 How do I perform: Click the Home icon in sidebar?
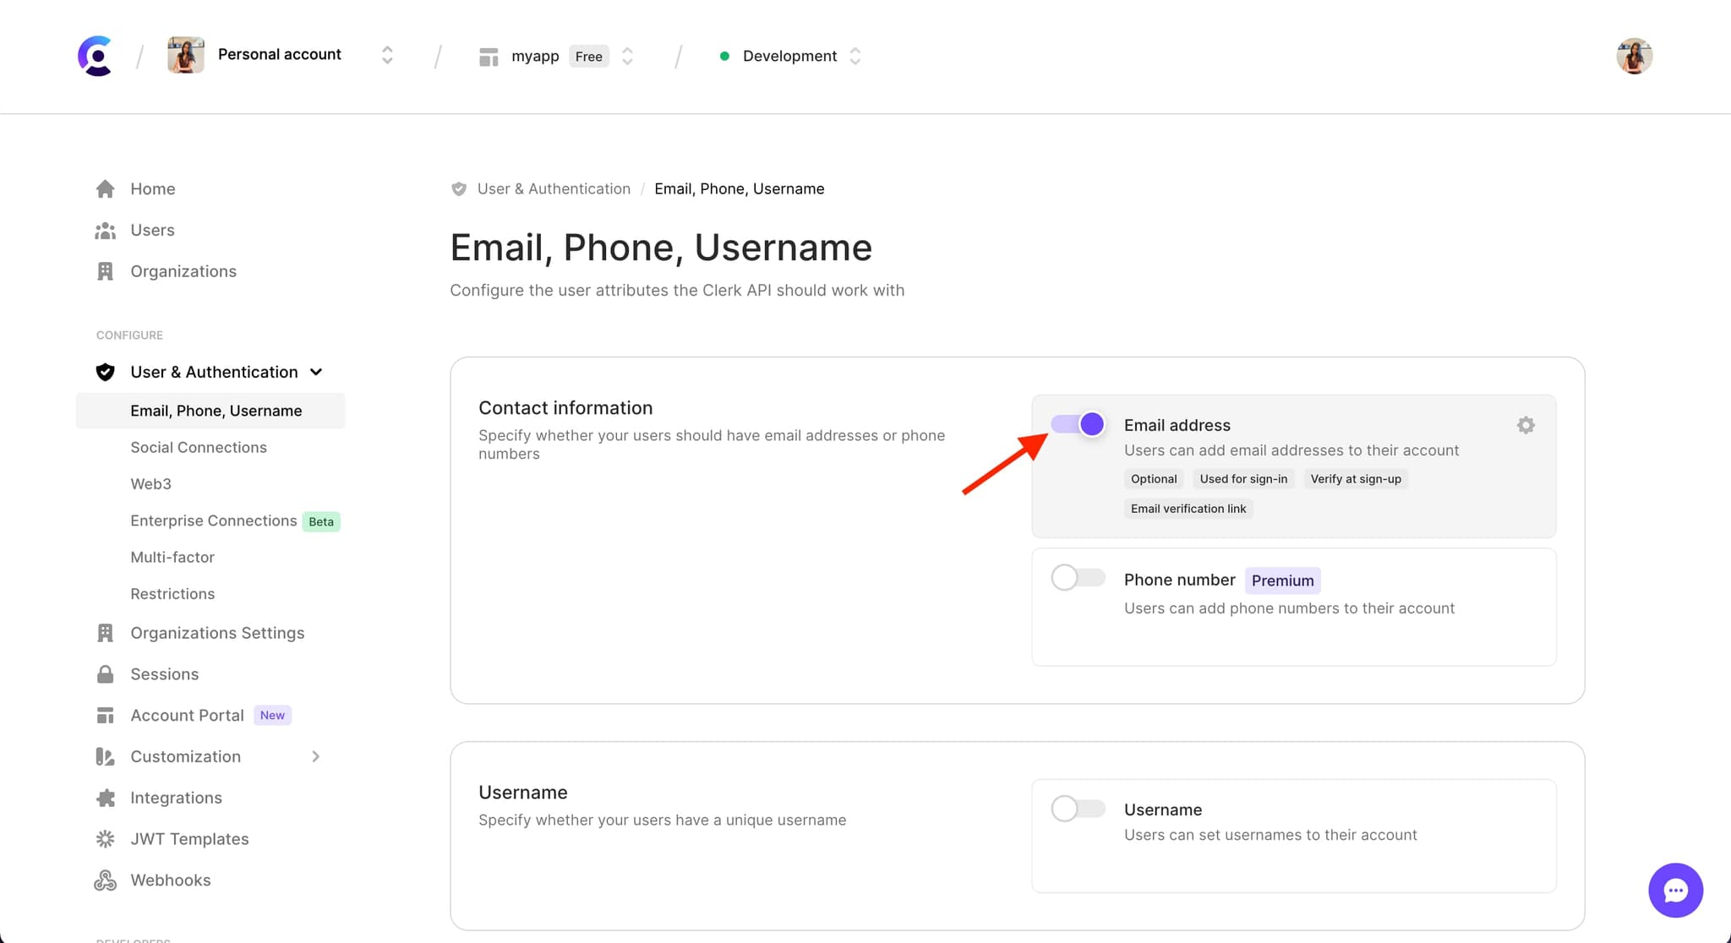[105, 188]
